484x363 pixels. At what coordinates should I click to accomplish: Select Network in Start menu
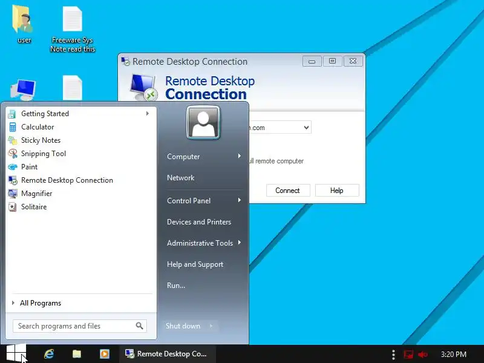(180, 178)
